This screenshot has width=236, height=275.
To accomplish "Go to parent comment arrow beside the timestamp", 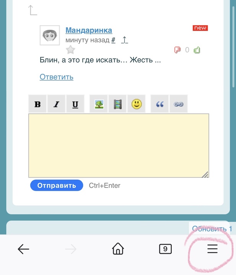I will pos(124,40).
